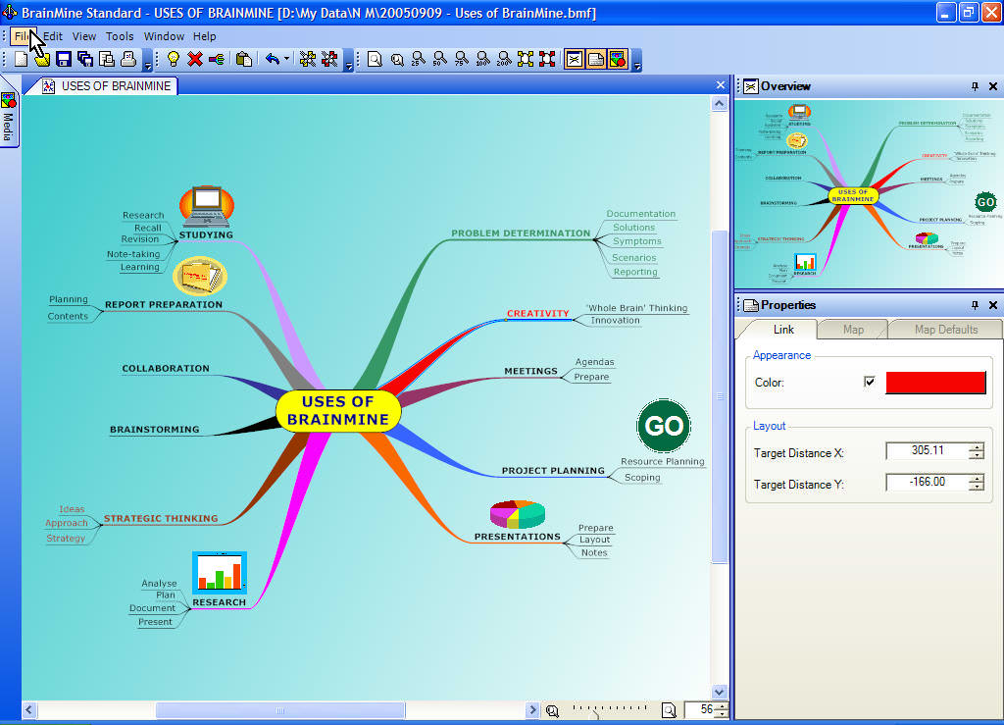
Task: Click the red fit-to-window icon
Action: pos(547,60)
